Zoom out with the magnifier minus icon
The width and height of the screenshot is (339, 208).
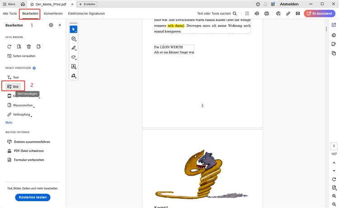tap(334, 204)
